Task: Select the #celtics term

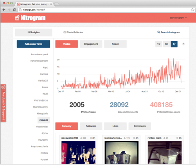Action: click(44, 153)
